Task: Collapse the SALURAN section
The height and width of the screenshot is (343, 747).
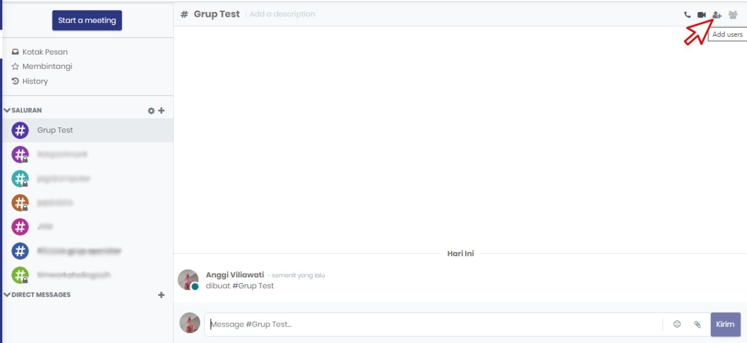Action: pyautogui.click(x=23, y=111)
